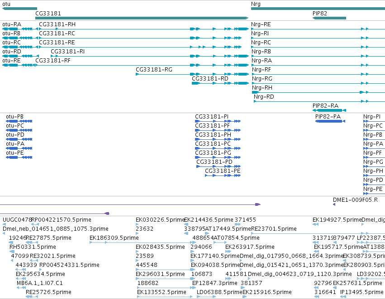Select the EK186309.5prime EST label
385x299 pixels.
(x=114, y=238)
